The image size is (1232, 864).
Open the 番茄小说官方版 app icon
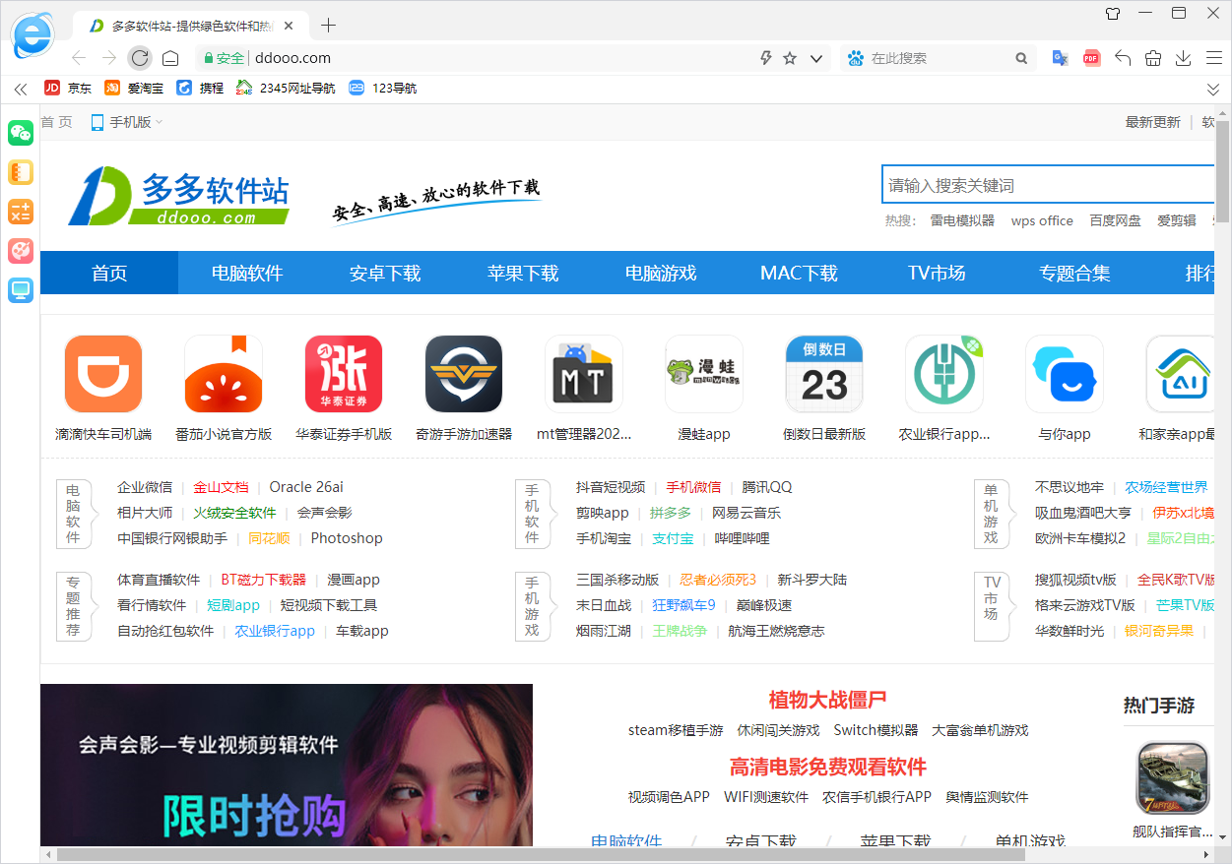click(x=224, y=374)
